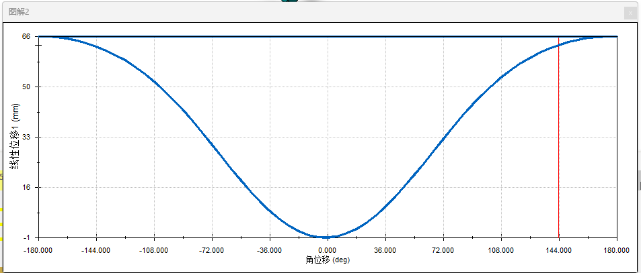Click the 108.000 X-axis tick label
The width and height of the screenshot is (641, 273).
(x=501, y=250)
